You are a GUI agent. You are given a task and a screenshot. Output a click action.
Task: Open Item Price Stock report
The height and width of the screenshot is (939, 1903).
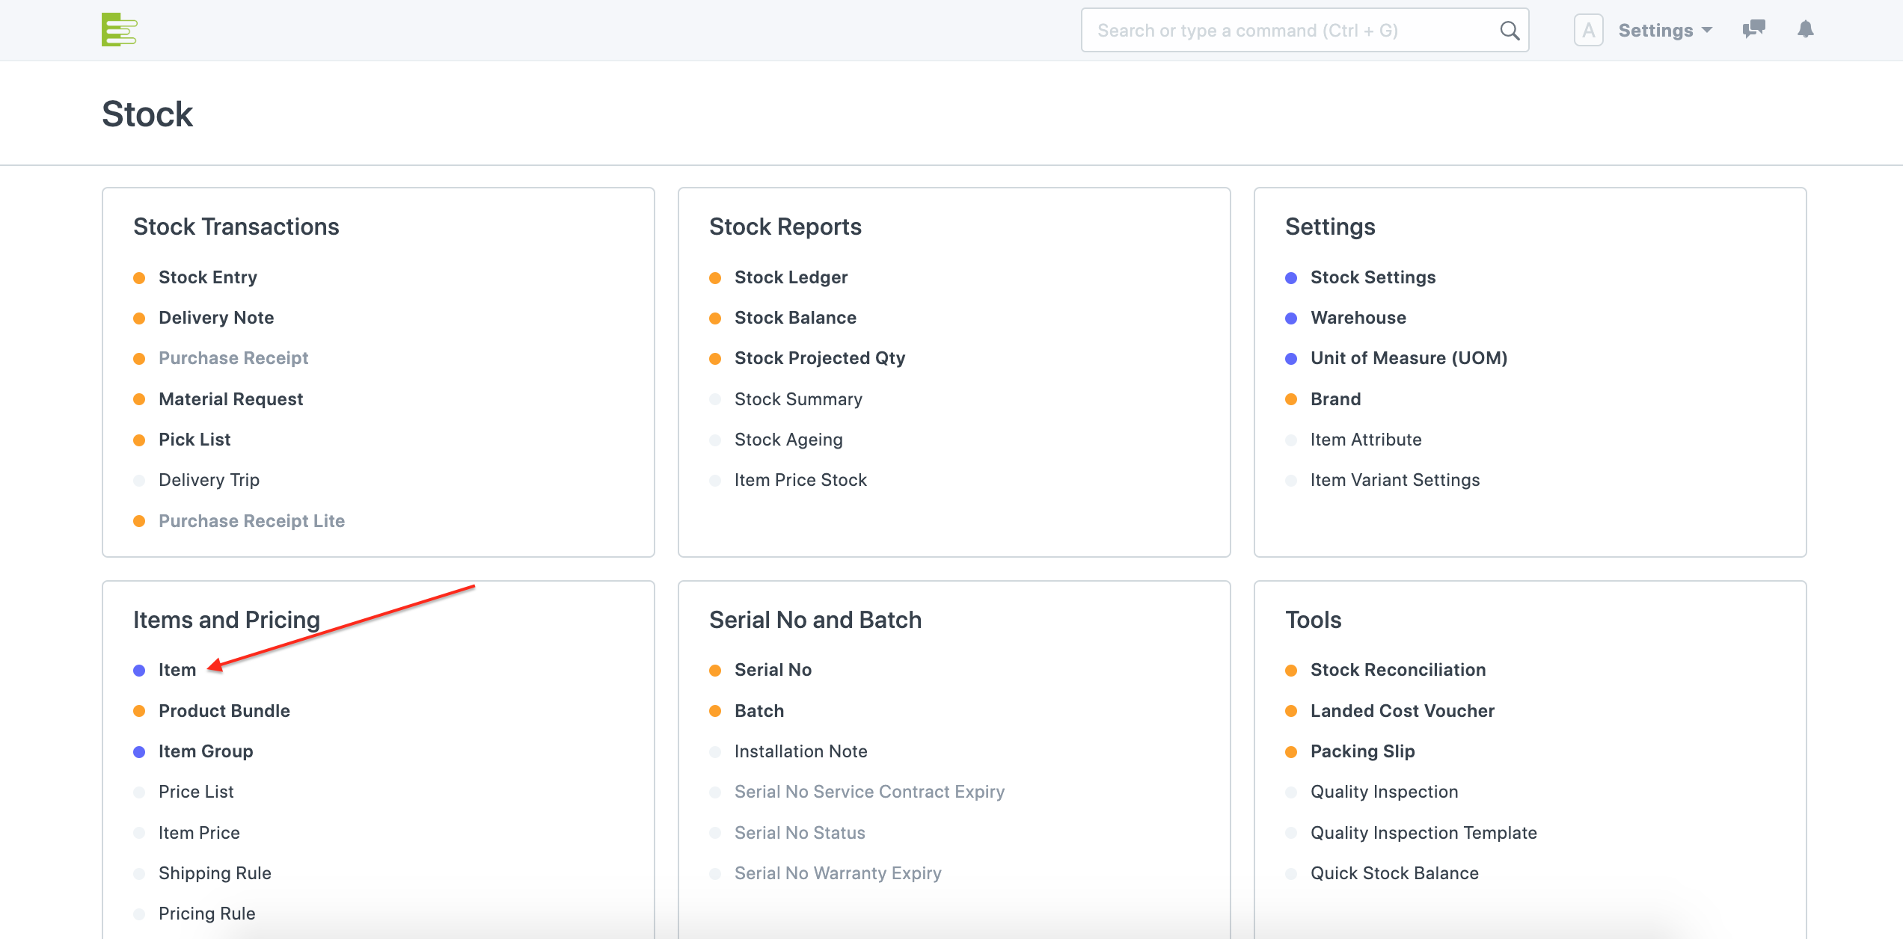point(800,480)
